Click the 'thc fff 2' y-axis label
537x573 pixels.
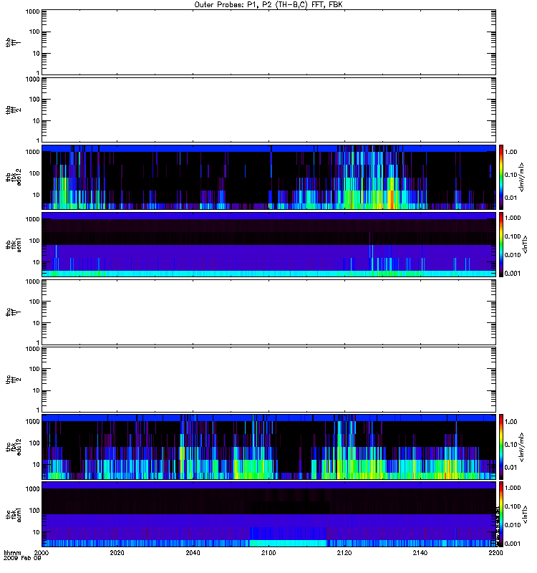(13, 380)
